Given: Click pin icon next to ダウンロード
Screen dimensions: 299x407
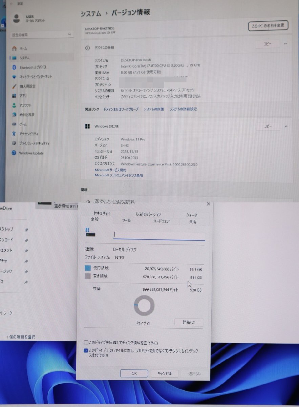Looking at the screenshot, I should click(x=26, y=240).
